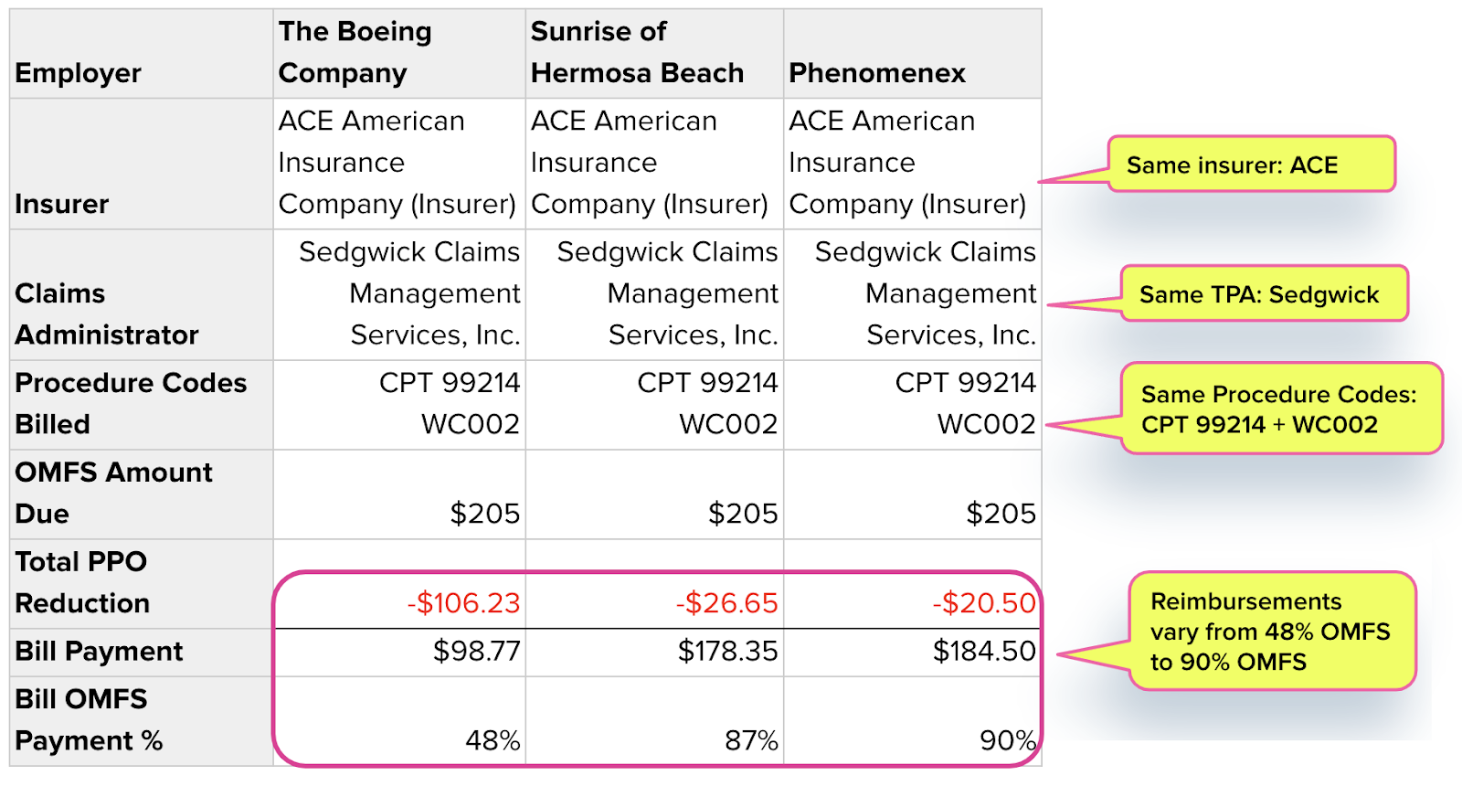Select The Boeing Company column header

pos(399,53)
